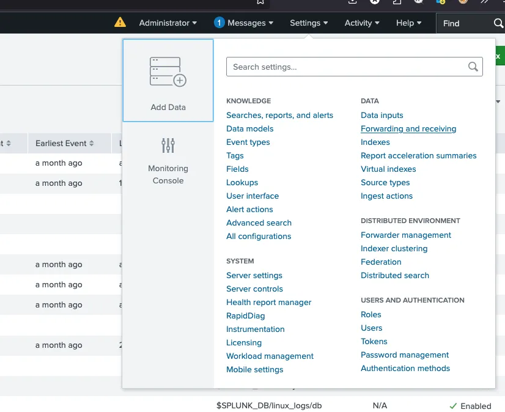Sort by Earliest Event column arrows
The height and width of the screenshot is (412, 505).
(x=92, y=144)
